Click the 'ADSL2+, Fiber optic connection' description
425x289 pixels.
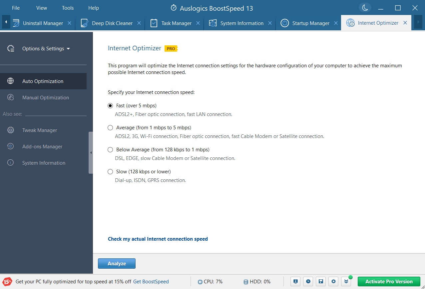174,114
